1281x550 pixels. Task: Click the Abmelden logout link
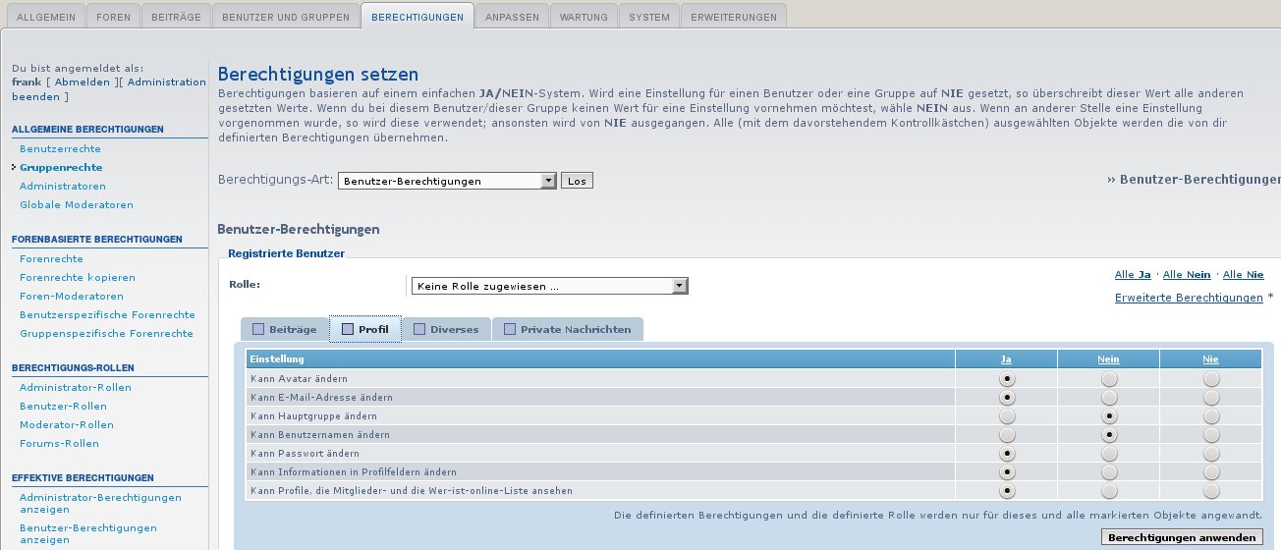coord(83,82)
